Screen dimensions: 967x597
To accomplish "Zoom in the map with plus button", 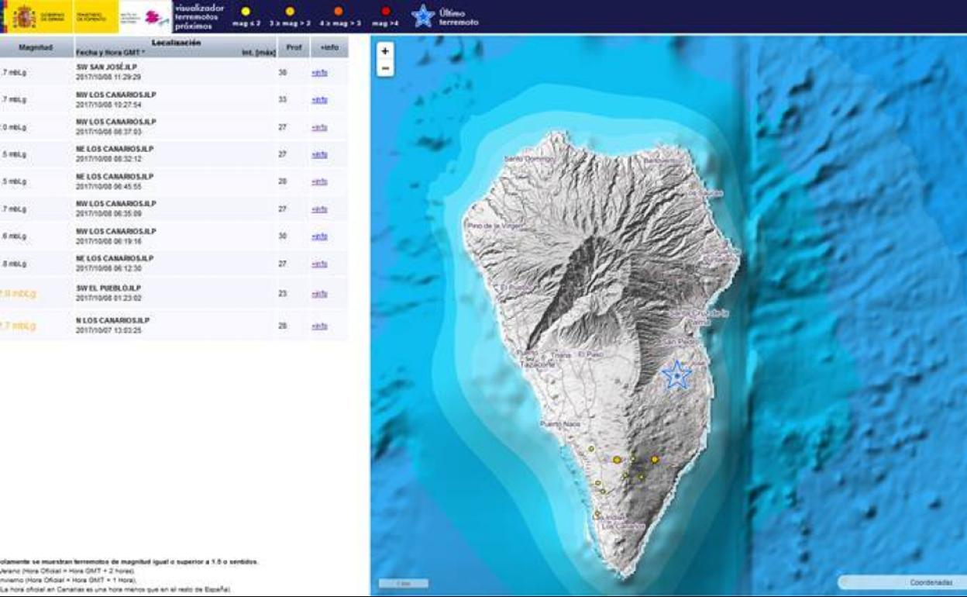I will pos(385,51).
